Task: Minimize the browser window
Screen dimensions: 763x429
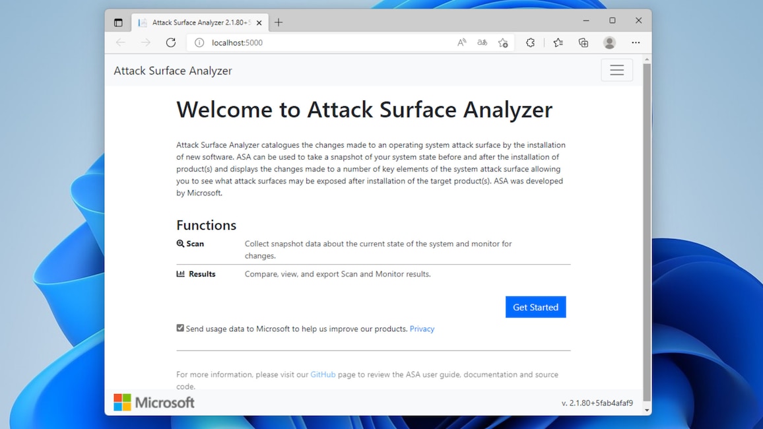Action: (586, 20)
